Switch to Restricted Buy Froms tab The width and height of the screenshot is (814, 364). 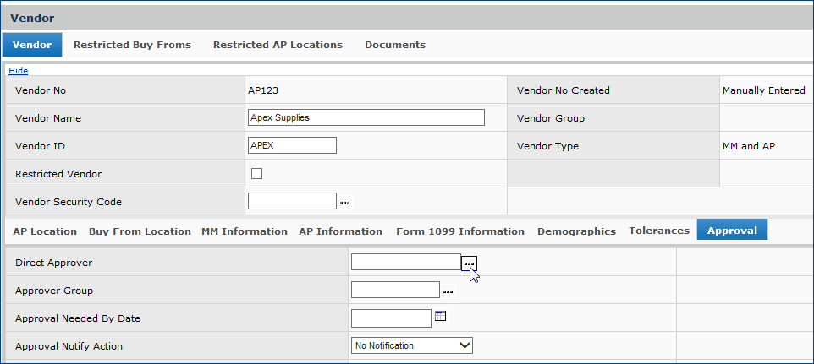click(x=132, y=45)
